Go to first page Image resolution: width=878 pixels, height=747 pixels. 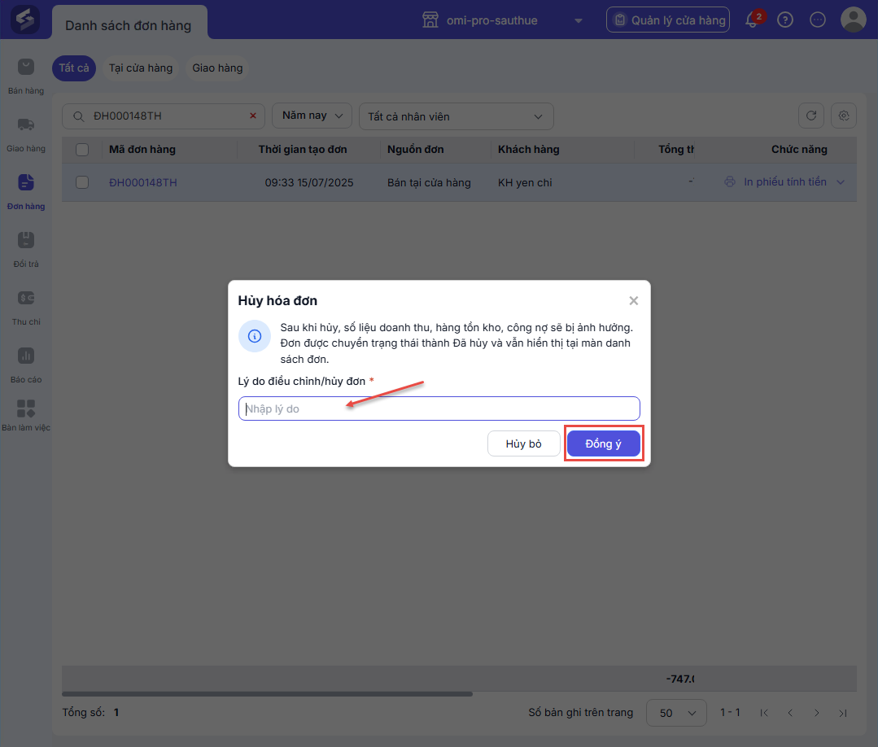pos(764,713)
